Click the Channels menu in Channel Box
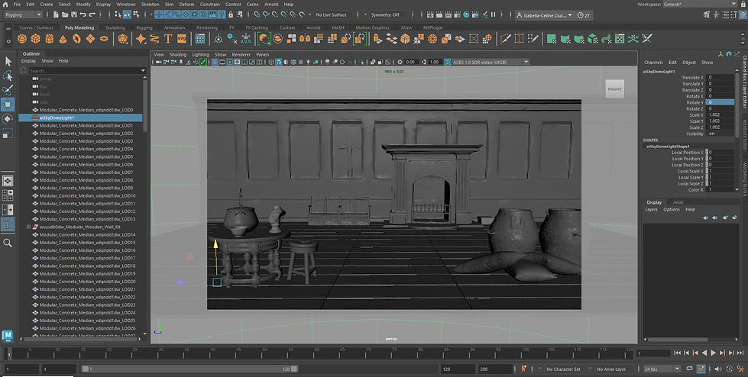 coord(653,63)
